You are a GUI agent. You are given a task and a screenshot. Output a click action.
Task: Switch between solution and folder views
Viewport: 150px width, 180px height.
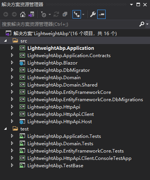click(x=31, y=14)
